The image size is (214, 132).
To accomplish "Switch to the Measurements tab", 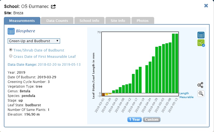I will click(22, 21).
